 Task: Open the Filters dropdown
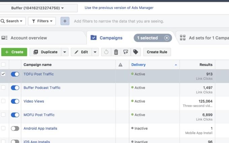pyautogui.click(x=42, y=21)
